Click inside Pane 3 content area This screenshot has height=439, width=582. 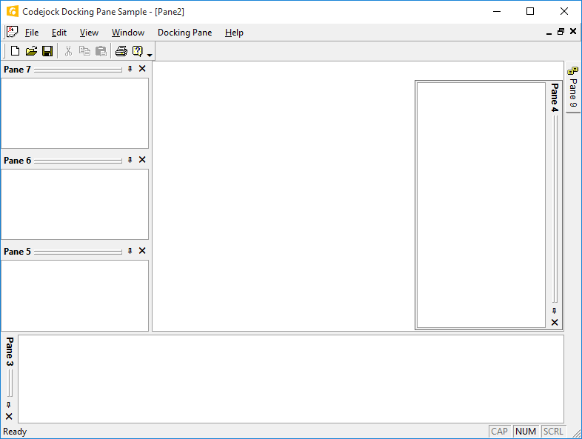pos(291,379)
